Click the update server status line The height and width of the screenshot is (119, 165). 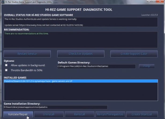click(44, 25)
